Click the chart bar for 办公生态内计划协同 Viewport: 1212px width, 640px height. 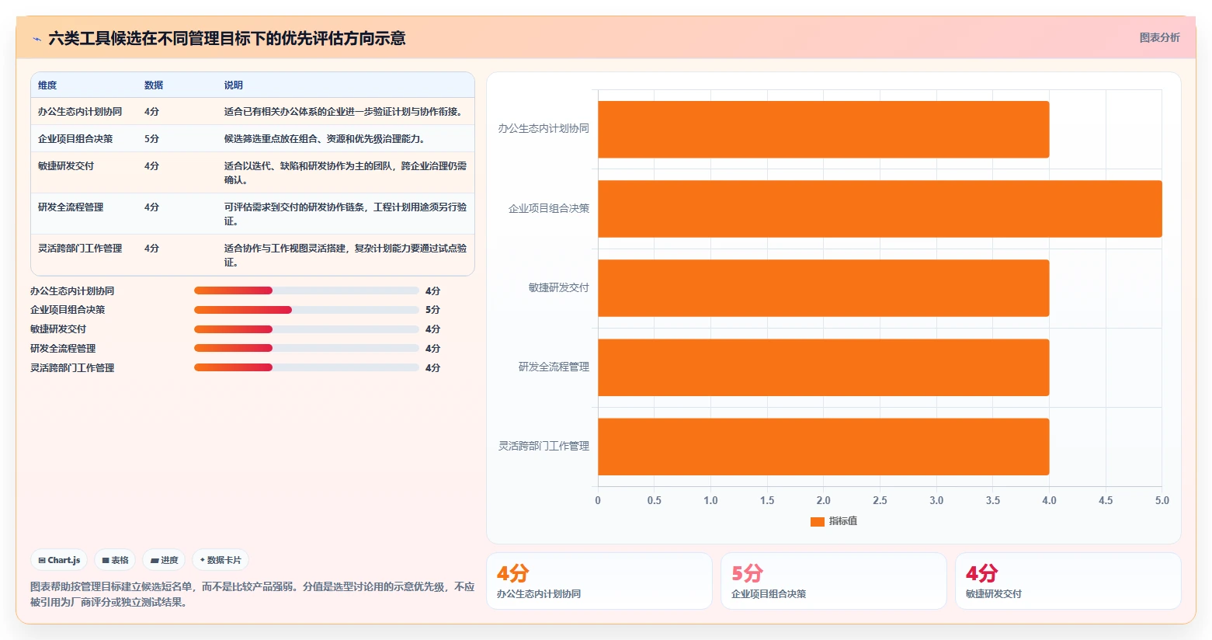tap(824, 130)
